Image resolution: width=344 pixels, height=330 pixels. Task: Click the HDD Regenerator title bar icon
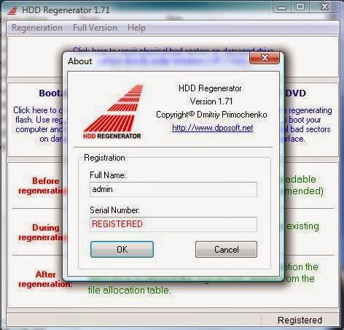[12, 10]
